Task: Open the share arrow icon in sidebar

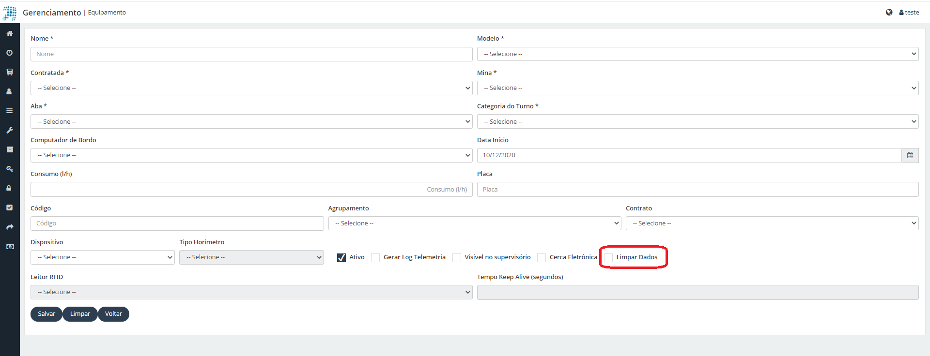Action: [x=9, y=227]
